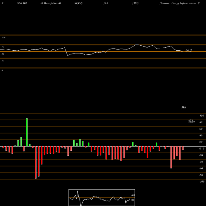The height and width of the screenshot is (206, 206).
Task: Open the mini line chart thumbnail
Action: point(102,197)
